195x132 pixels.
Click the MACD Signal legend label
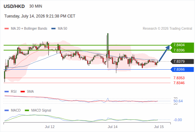(41, 110)
